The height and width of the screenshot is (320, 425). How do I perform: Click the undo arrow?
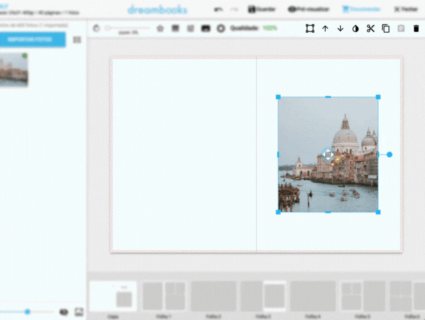[219, 10]
